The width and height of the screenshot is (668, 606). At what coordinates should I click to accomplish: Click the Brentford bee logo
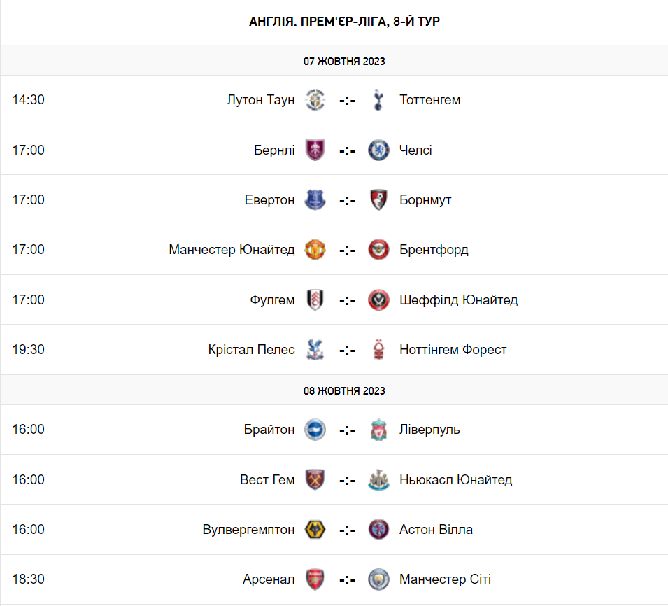pyautogui.click(x=378, y=250)
